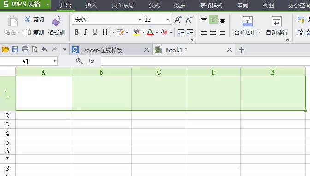Image resolution: width=310 pixels, height=176 pixels.
Task: Save the workbook with the floppy icon
Action: click(x=15, y=49)
